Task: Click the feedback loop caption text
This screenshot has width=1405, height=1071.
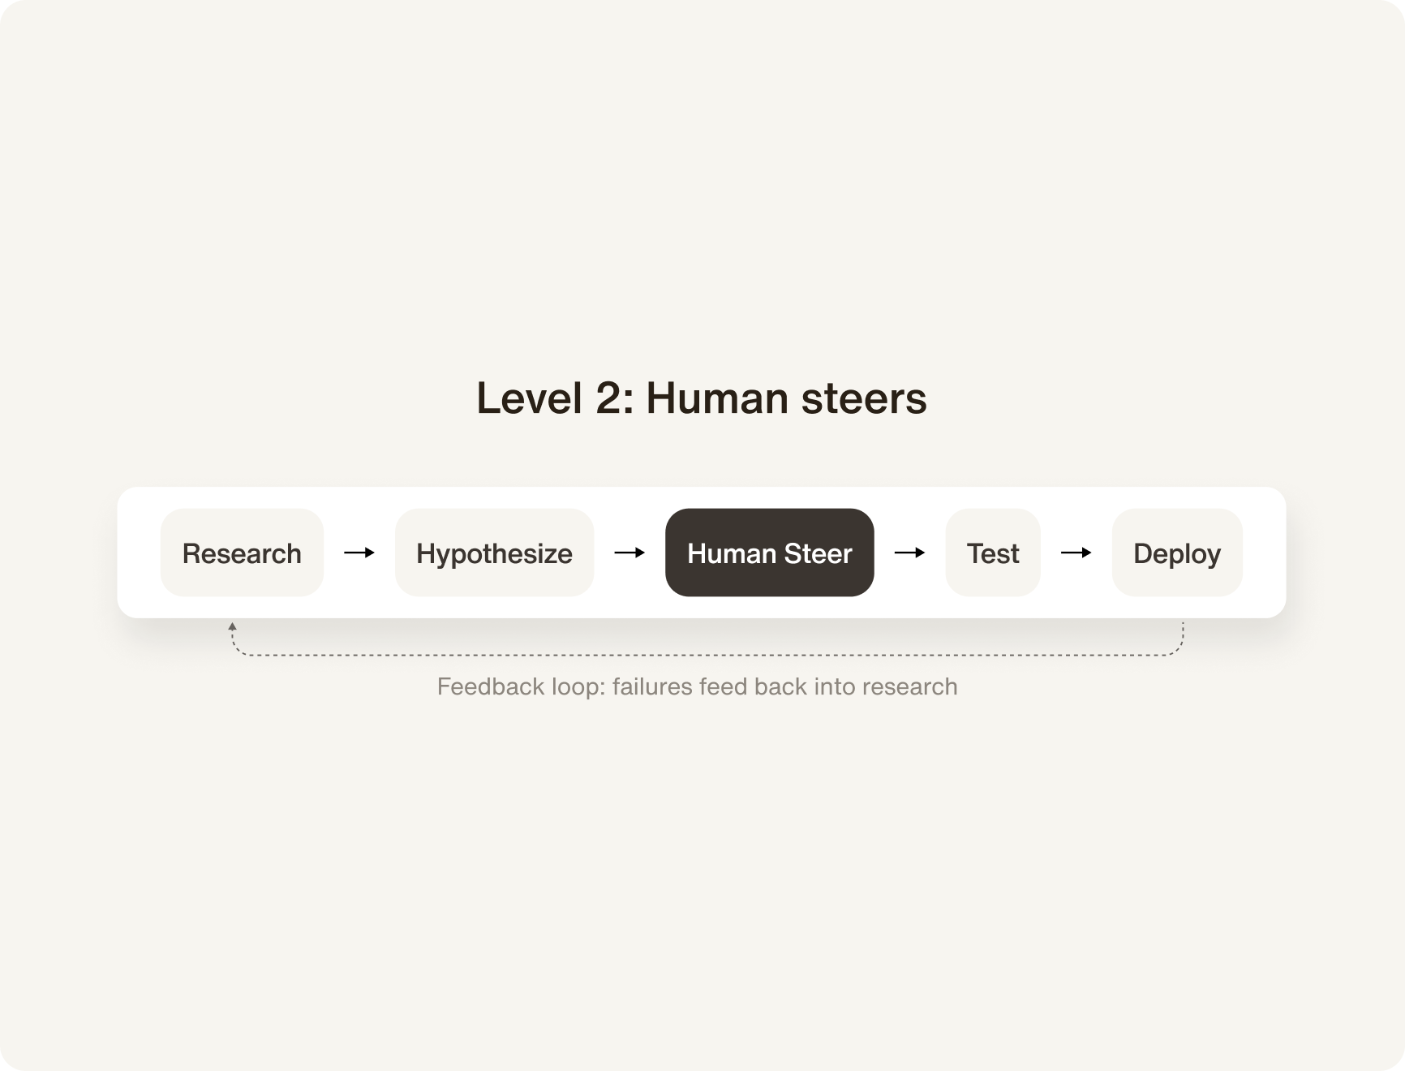Action: (x=697, y=686)
